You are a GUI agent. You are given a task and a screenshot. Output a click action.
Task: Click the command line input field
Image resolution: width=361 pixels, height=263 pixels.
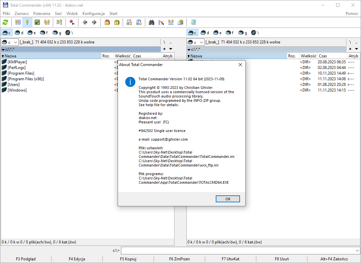(238, 251)
